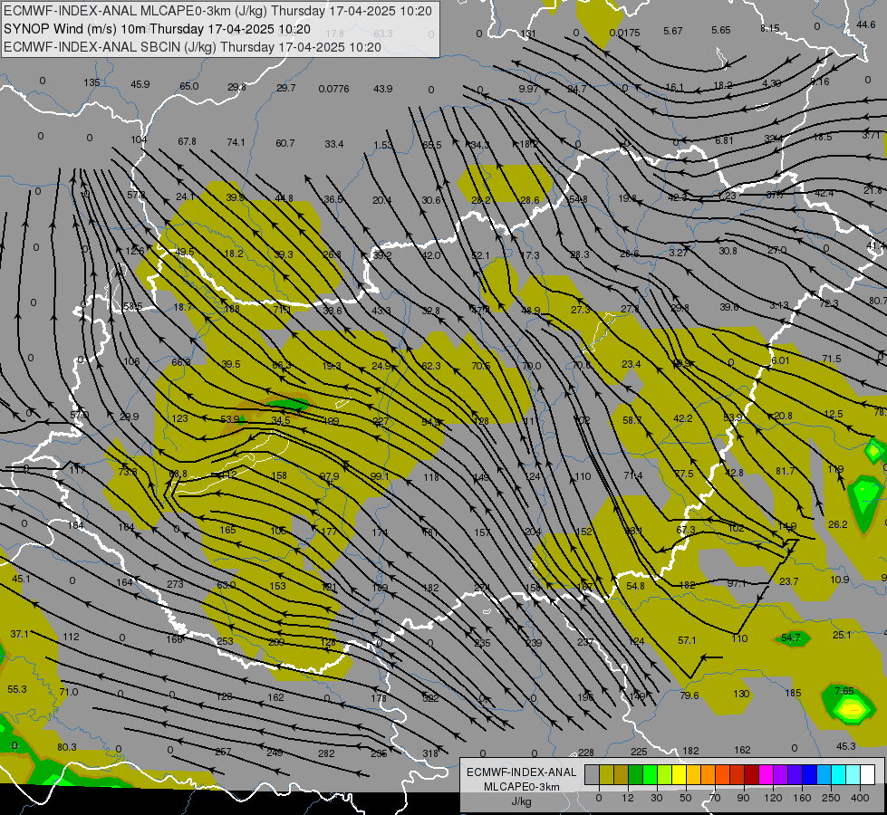Click the map value 5.65

721,30
